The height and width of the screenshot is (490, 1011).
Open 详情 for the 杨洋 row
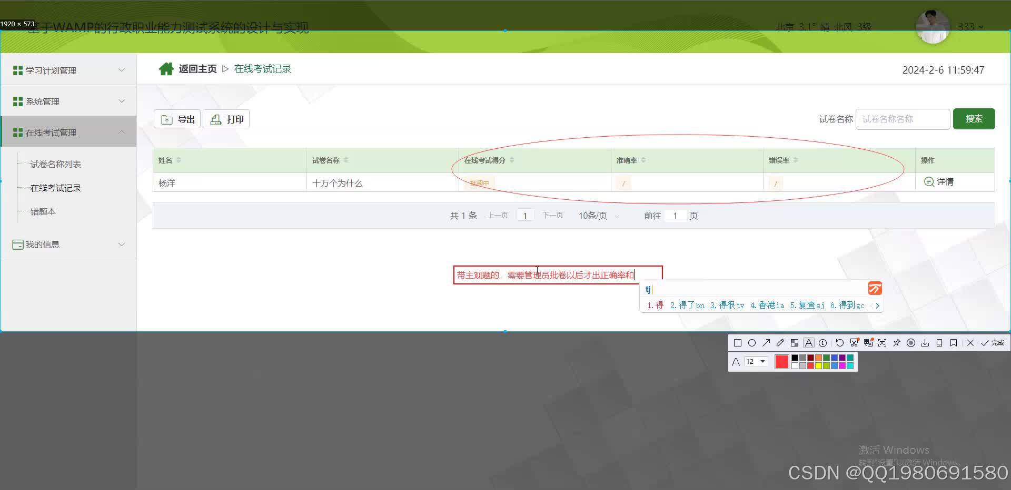pos(939,182)
